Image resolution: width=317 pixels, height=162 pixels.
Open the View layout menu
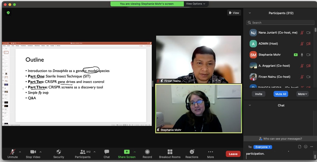[234, 13]
